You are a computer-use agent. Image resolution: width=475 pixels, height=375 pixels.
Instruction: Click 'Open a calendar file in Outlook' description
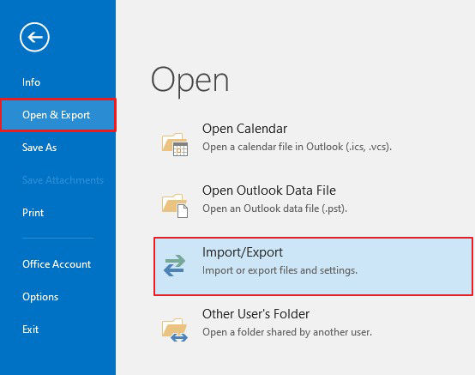298,147
